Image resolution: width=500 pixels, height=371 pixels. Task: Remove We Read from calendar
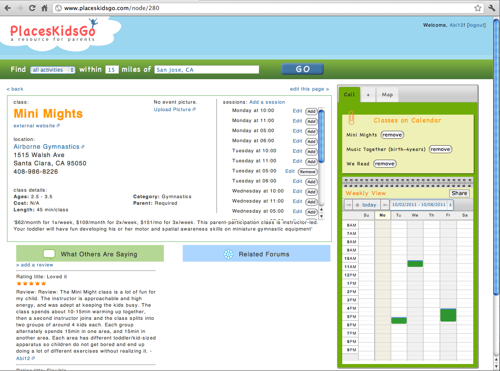pyautogui.click(x=385, y=164)
